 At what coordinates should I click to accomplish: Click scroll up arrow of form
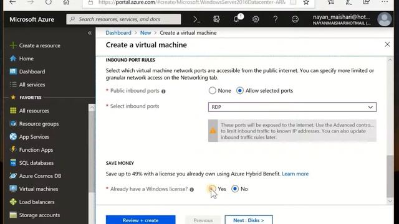[x=390, y=60]
